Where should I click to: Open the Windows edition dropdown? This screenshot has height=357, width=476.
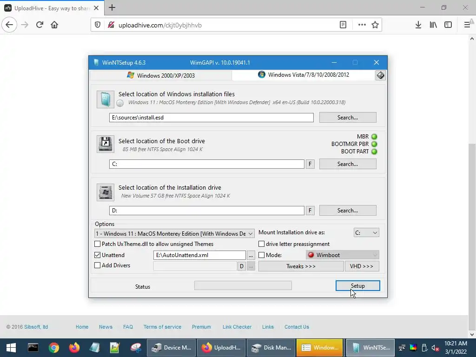(175, 233)
